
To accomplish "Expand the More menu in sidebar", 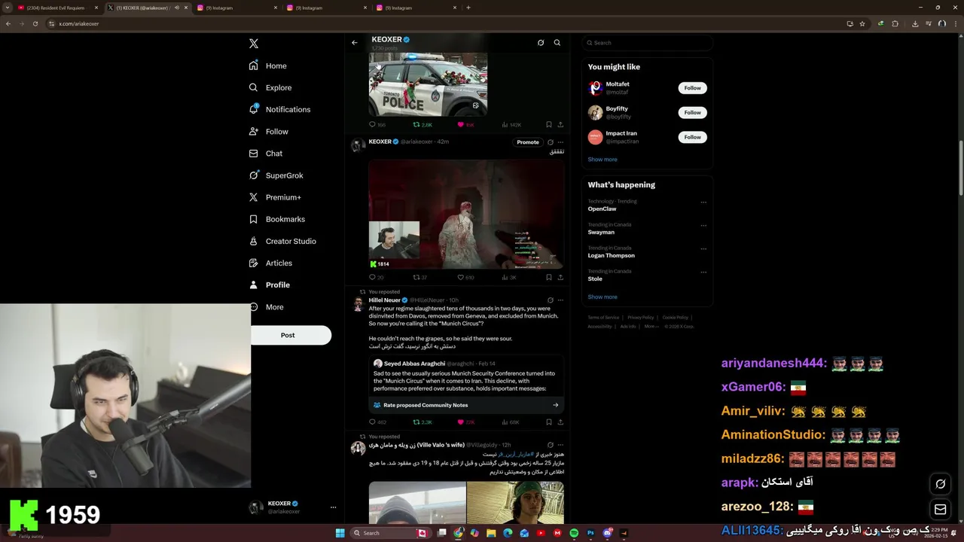I will click(267, 307).
